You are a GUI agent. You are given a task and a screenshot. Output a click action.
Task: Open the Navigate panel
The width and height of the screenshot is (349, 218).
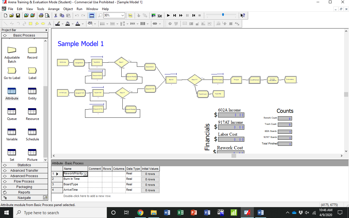point(25,198)
